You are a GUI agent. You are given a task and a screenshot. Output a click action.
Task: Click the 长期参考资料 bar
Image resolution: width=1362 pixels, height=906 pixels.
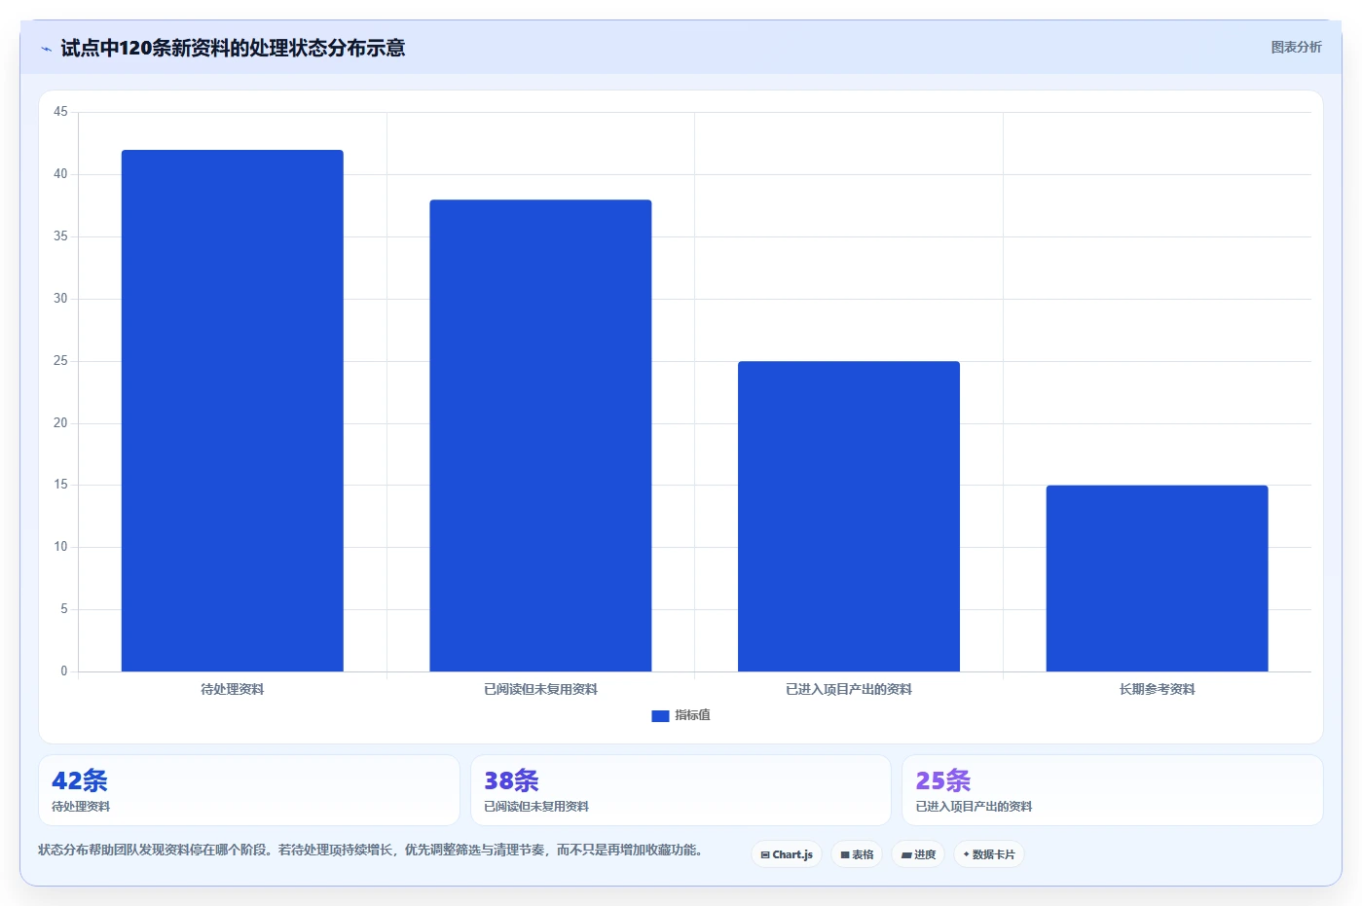(1157, 578)
